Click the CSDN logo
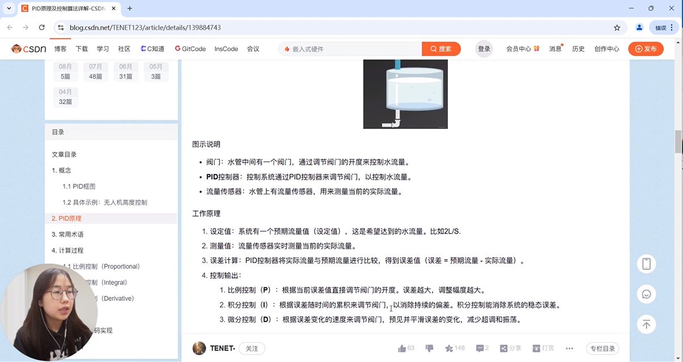 point(29,49)
